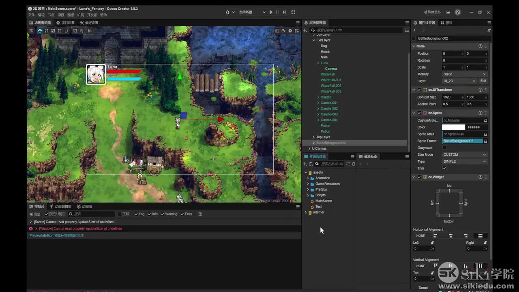Image resolution: width=519 pixels, height=292 pixels.
Task: Toggle the Error filter checkbox
Action: point(182,214)
